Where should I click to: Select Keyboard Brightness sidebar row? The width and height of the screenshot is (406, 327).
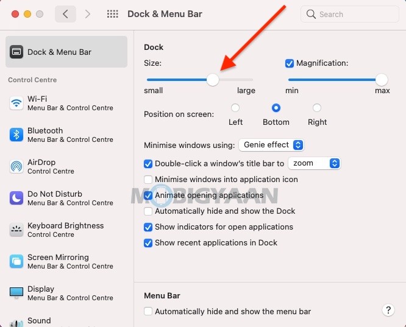(66, 230)
